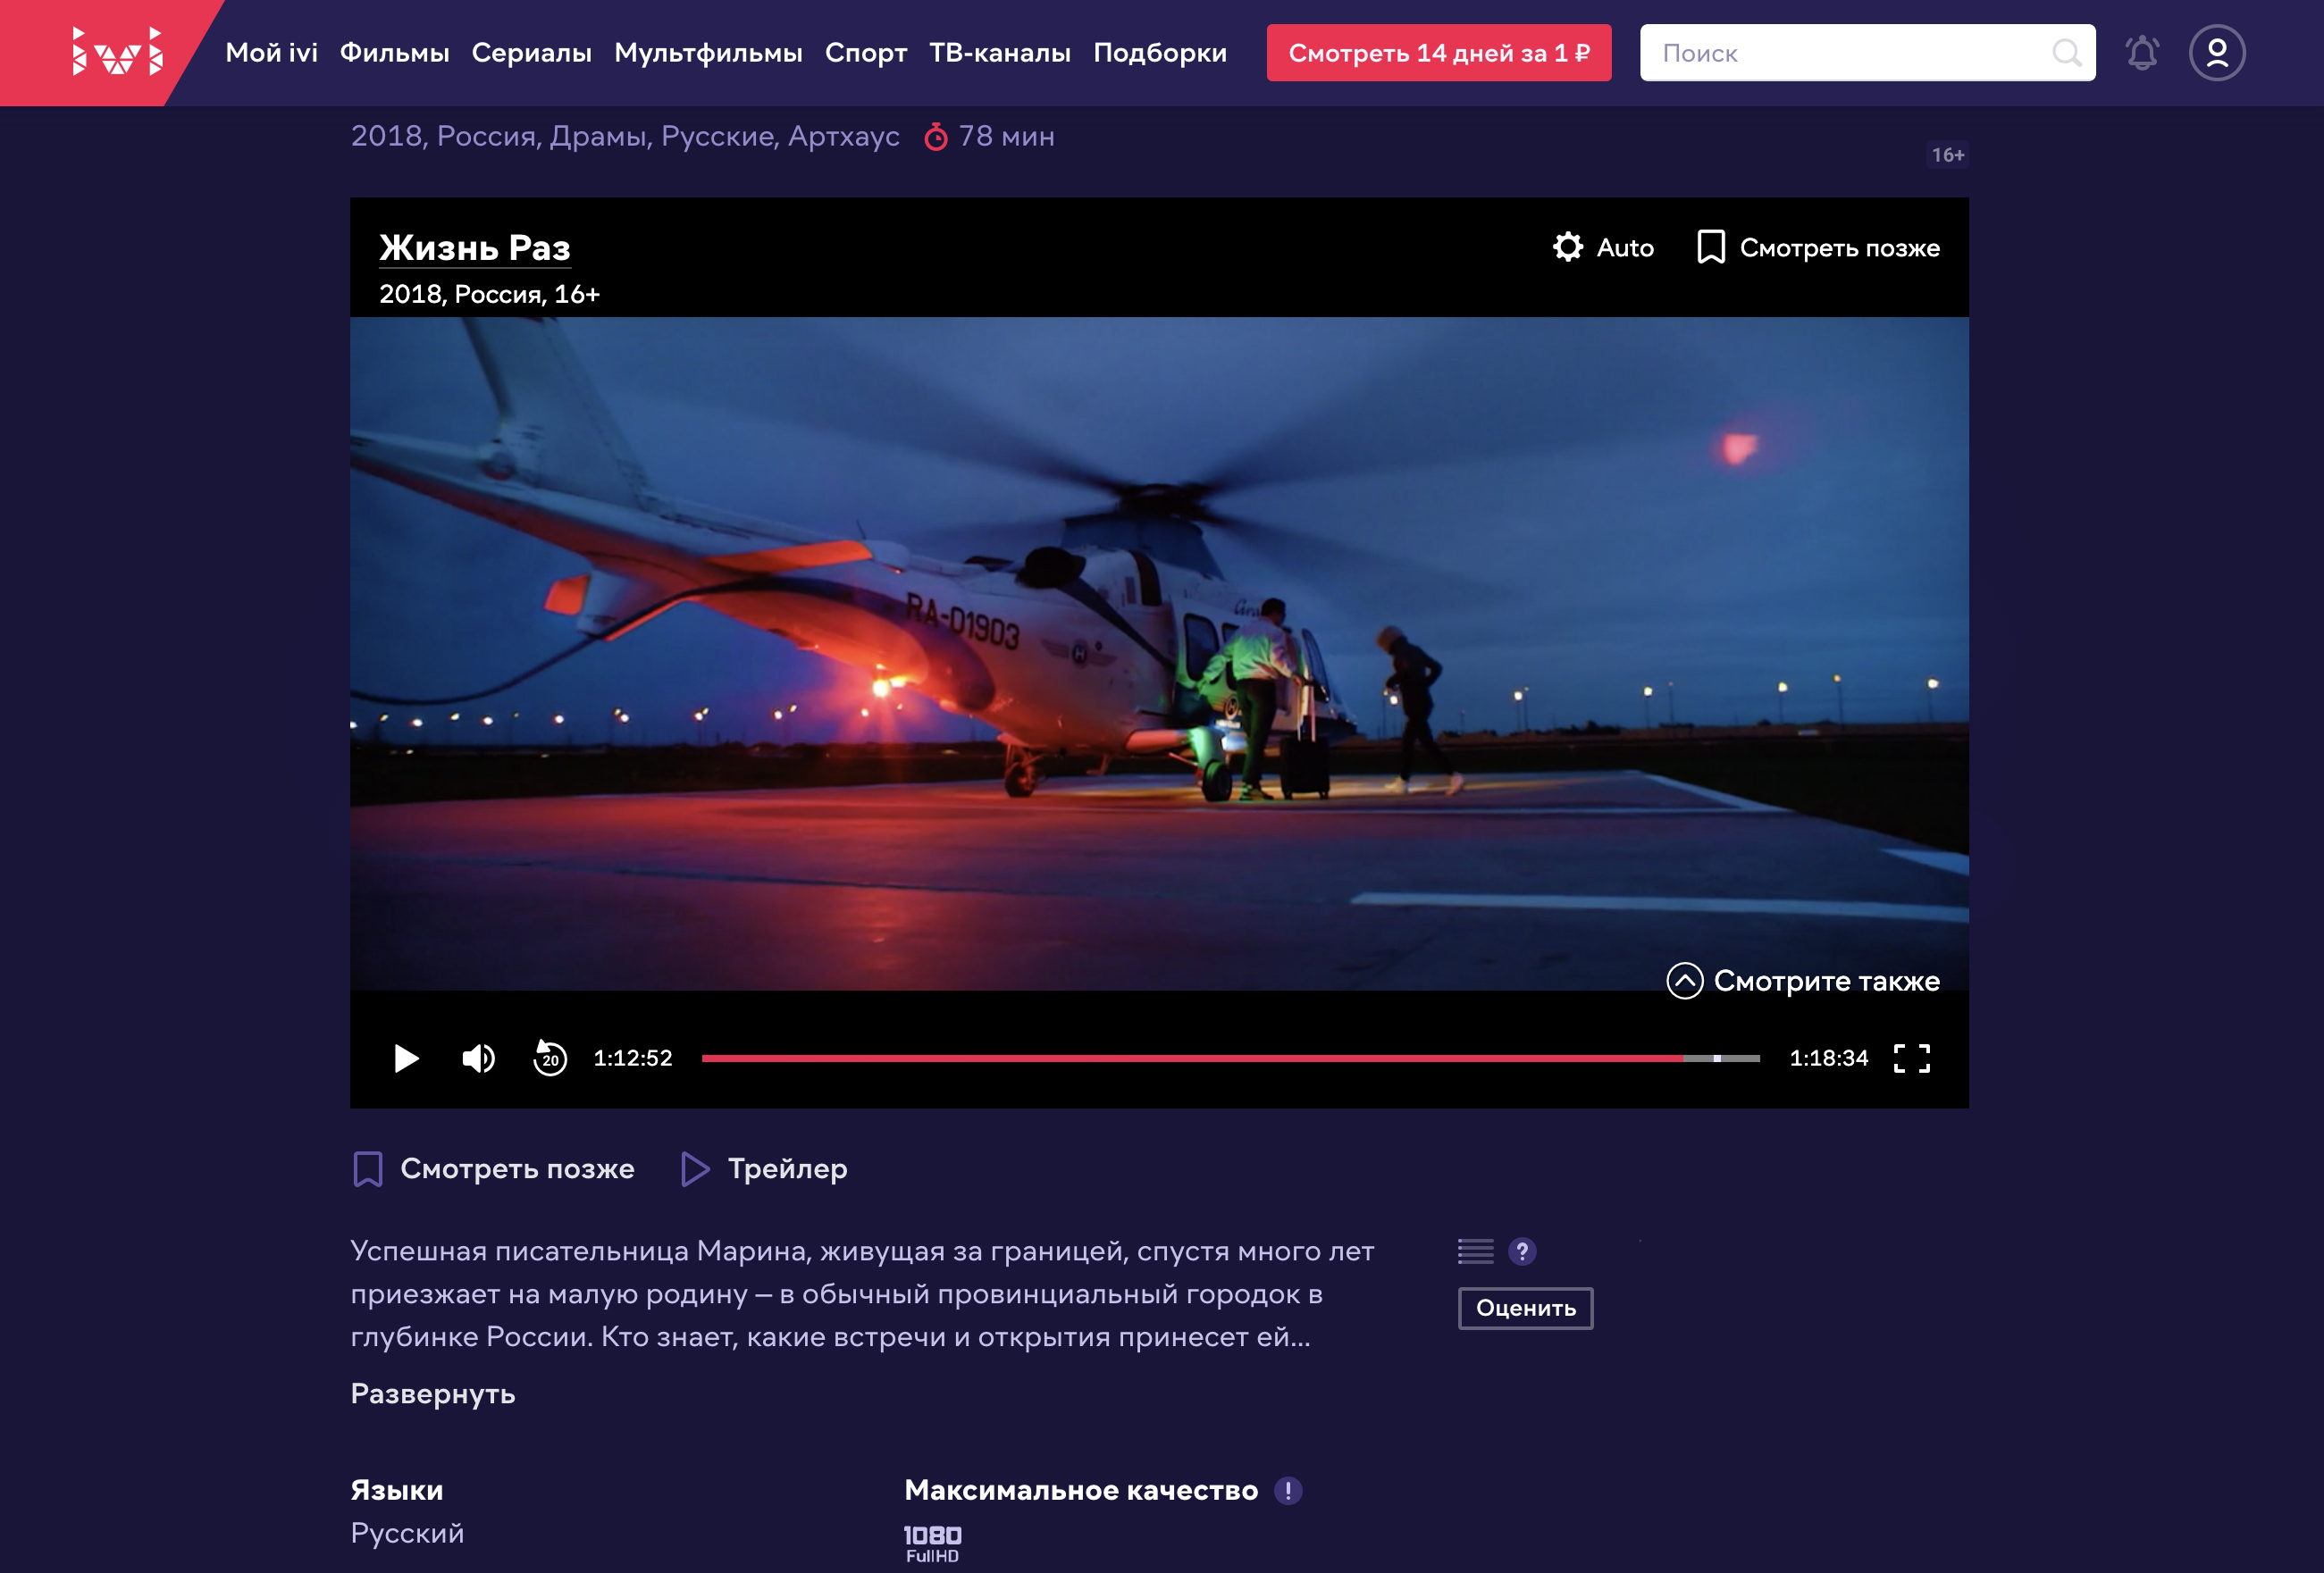
Task: Play the video
Action: 406,1058
